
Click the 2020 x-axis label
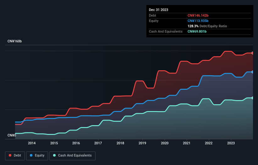click(x=165, y=143)
